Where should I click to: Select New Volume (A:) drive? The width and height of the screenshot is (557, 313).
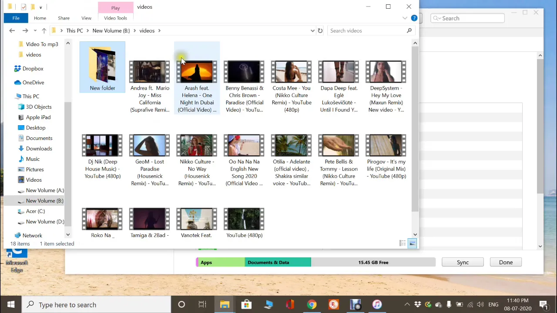tap(45, 190)
